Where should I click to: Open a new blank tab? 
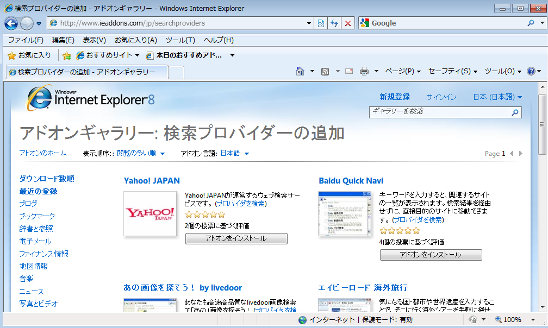tap(176, 73)
